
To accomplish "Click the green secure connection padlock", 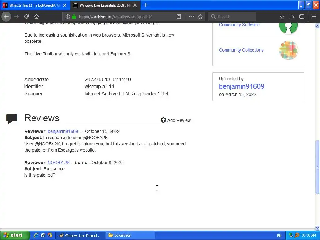I will 74,17.
